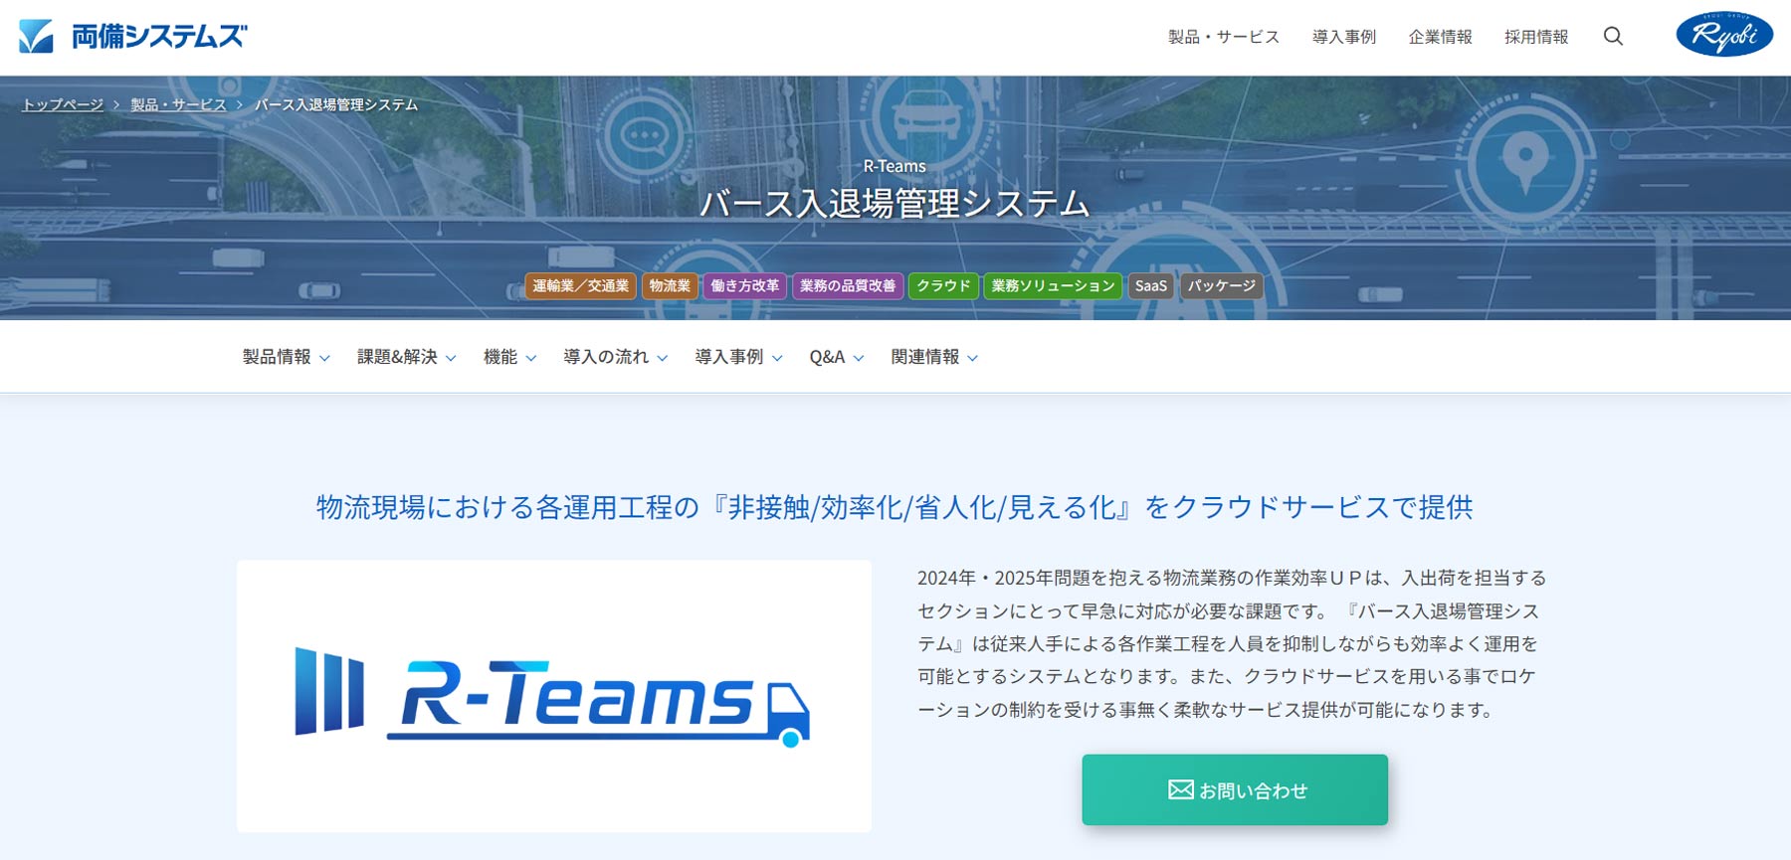Open 製品・サービス in top navigation

1224,37
